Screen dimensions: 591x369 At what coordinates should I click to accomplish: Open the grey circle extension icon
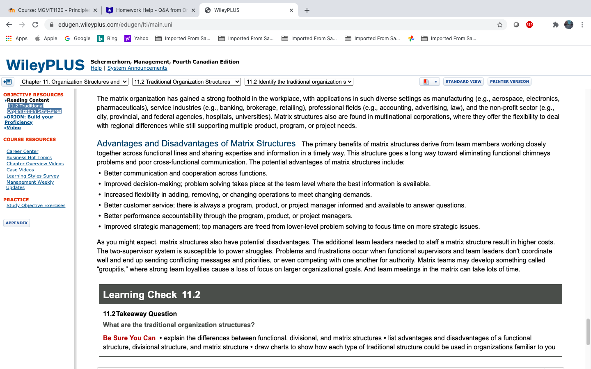click(516, 25)
